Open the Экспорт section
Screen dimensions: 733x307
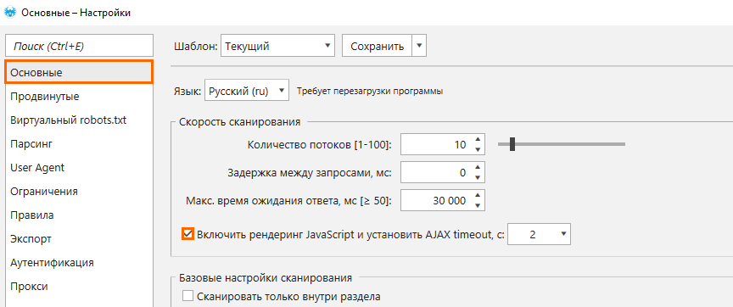(x=79, y=239)
